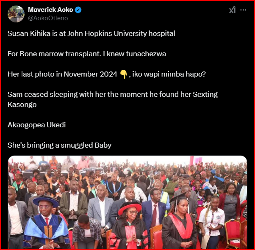Image resolution: width=255 pixels, height=250 pixels.
Task: Click the blue verified badge
Action: (x=78, y=10)
